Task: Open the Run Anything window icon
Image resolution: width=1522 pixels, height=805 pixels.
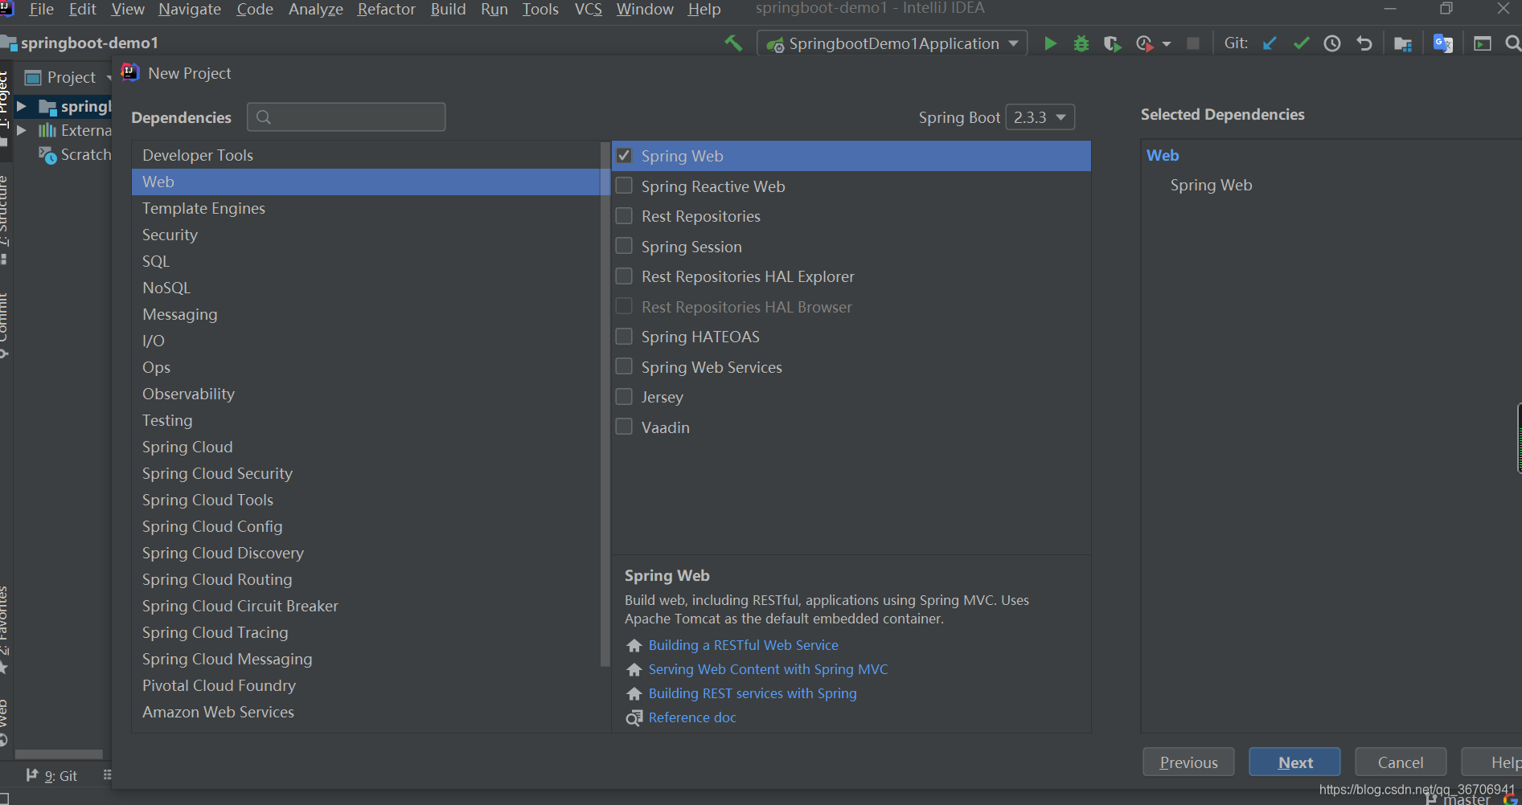Action: click(x=1483, y=43)
